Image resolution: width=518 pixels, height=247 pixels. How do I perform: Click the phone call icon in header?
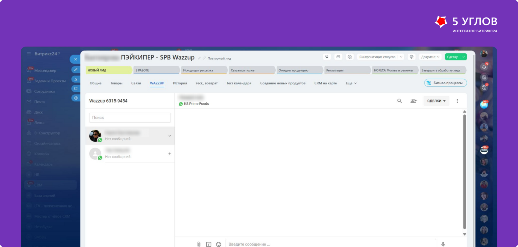click(x=327, y=57)
